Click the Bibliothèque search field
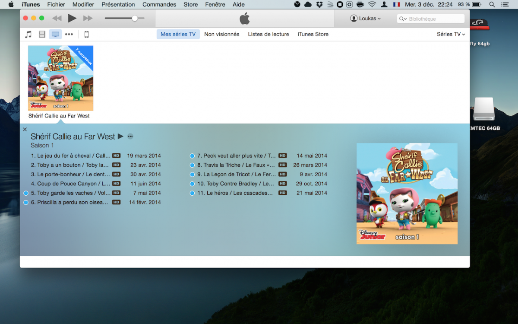 431,19
